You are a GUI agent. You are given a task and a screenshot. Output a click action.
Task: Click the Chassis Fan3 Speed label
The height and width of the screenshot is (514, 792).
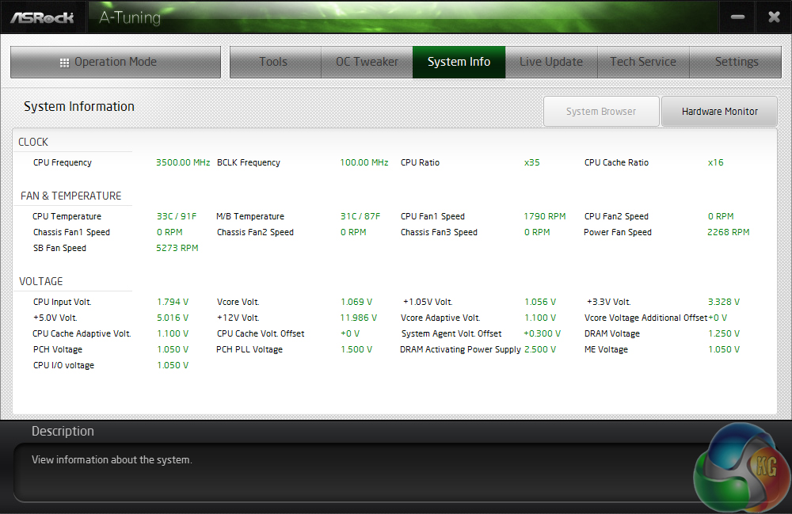tap(439, 232)
